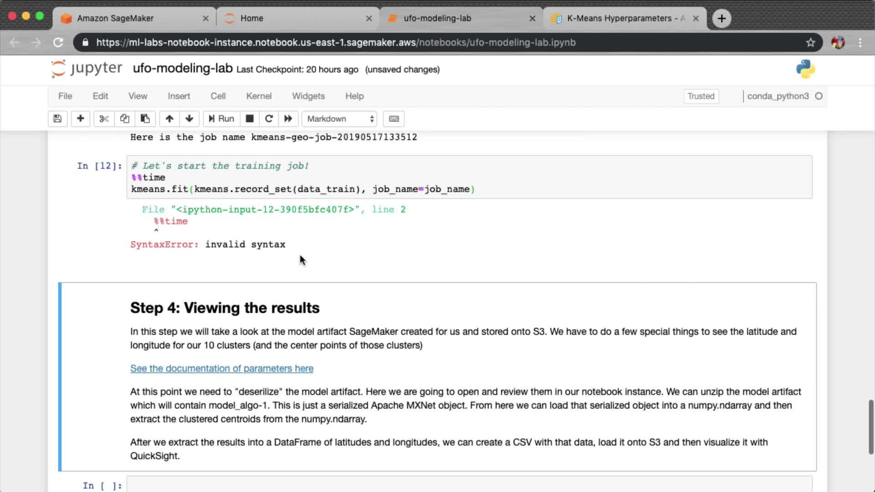The width and height of the screenshot is (875, 492).
Task: Cut selected cells with the scissors icon
Action: click(x=104, y=119)
